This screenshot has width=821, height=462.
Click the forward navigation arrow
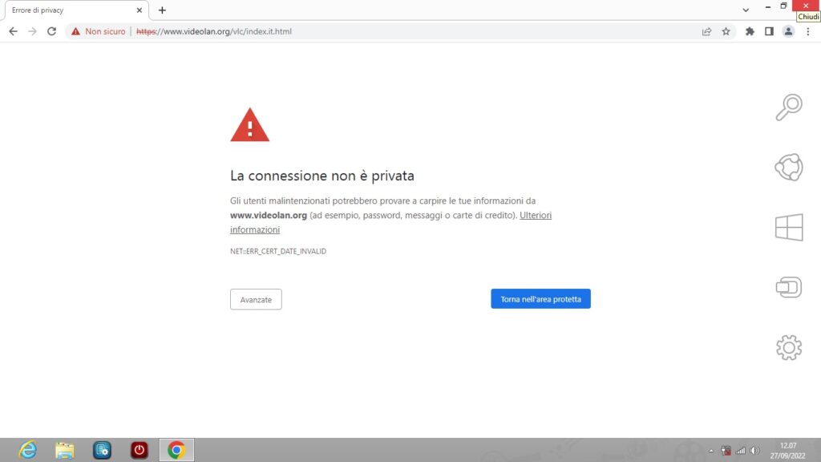[x=32, y=31]
